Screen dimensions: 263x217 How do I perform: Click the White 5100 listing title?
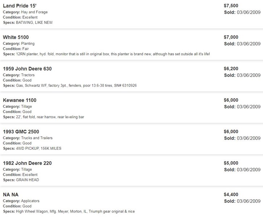click(x=16, y=37)
